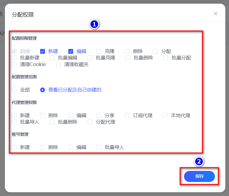Close the 分配权限 dialog
Screen dimensions: 229x196
pyautogui.click(x=216, y=13)
